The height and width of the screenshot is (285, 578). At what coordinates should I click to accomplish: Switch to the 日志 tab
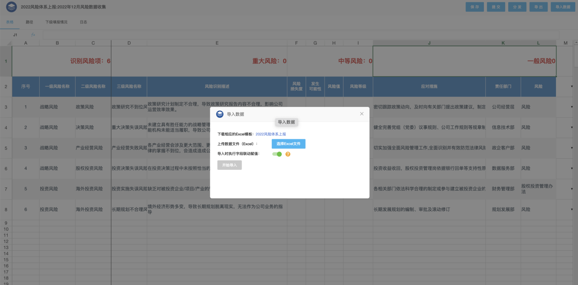(x=83, y=22)
